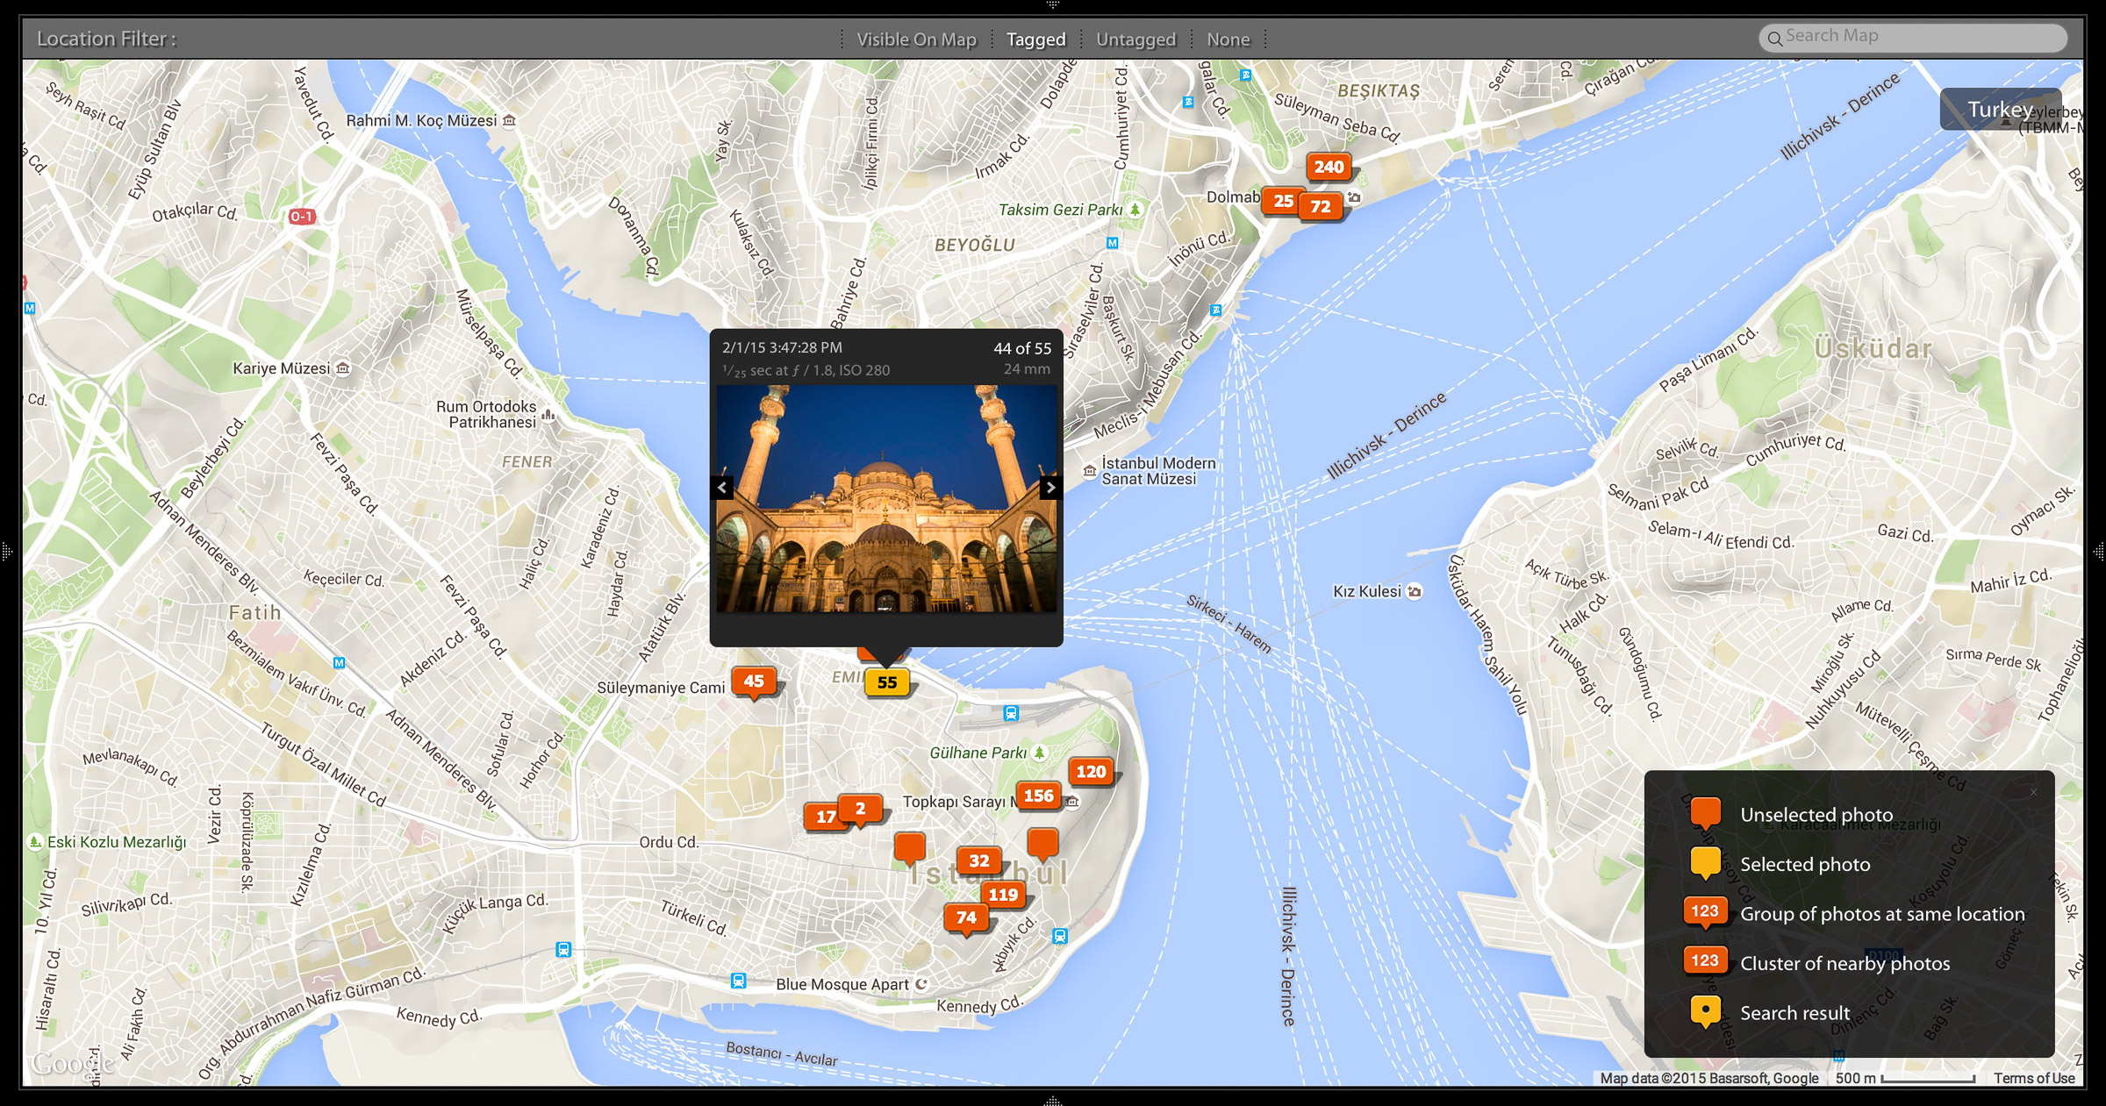This screenshot has width=2106, height=1106.
Task: Click the 2/1/15 3:47:28 PM timestamp
Action: tap(782, 347)
